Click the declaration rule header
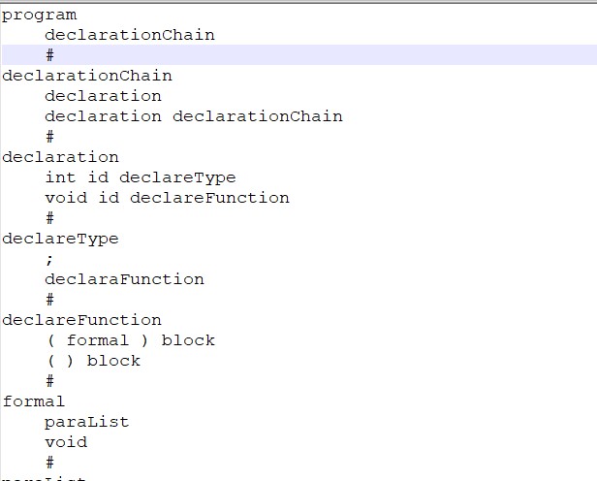 [60, 157]
